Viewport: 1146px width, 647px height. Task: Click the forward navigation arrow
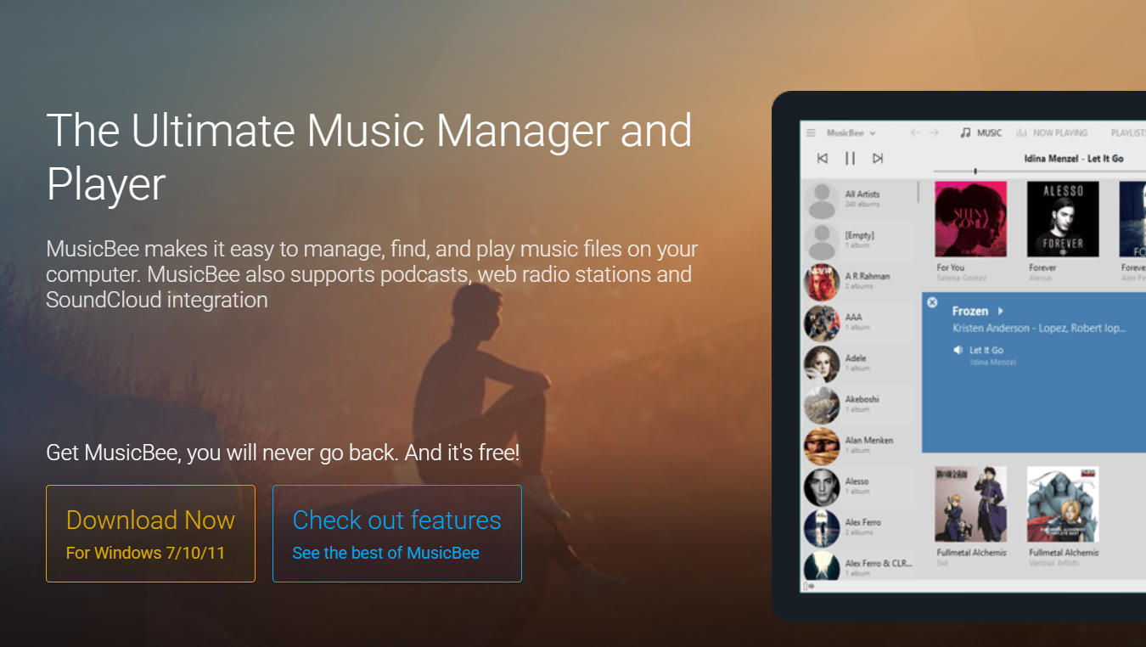click(934, 133)
